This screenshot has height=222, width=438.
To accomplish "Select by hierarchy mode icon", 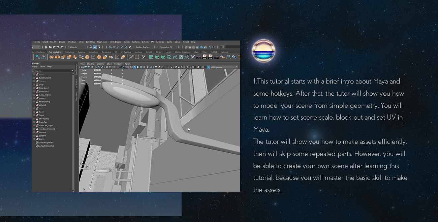I will coord(91,47).
